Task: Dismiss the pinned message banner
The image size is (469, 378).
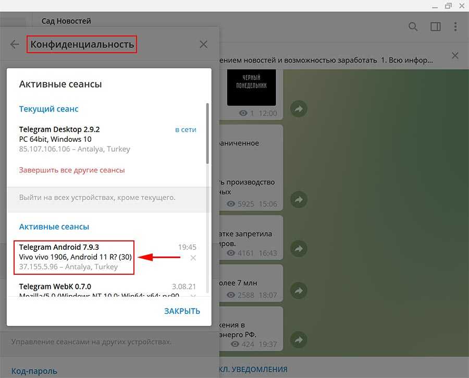Action: point(455,56)
